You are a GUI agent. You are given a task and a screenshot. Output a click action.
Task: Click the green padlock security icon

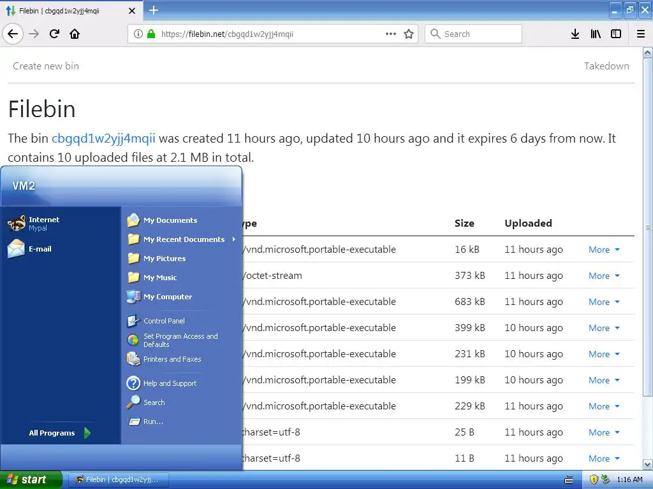pos(151,34)
